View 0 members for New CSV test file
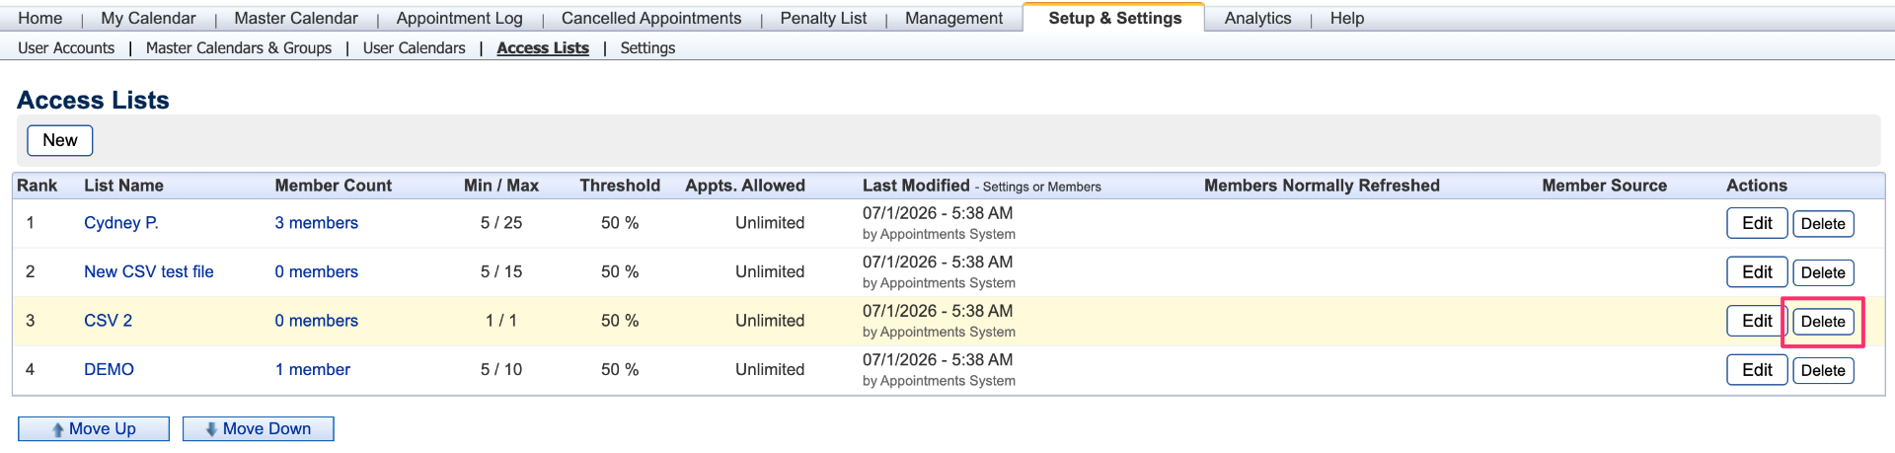The height and width of the screenshot is (453, 1895). point(316,271)
